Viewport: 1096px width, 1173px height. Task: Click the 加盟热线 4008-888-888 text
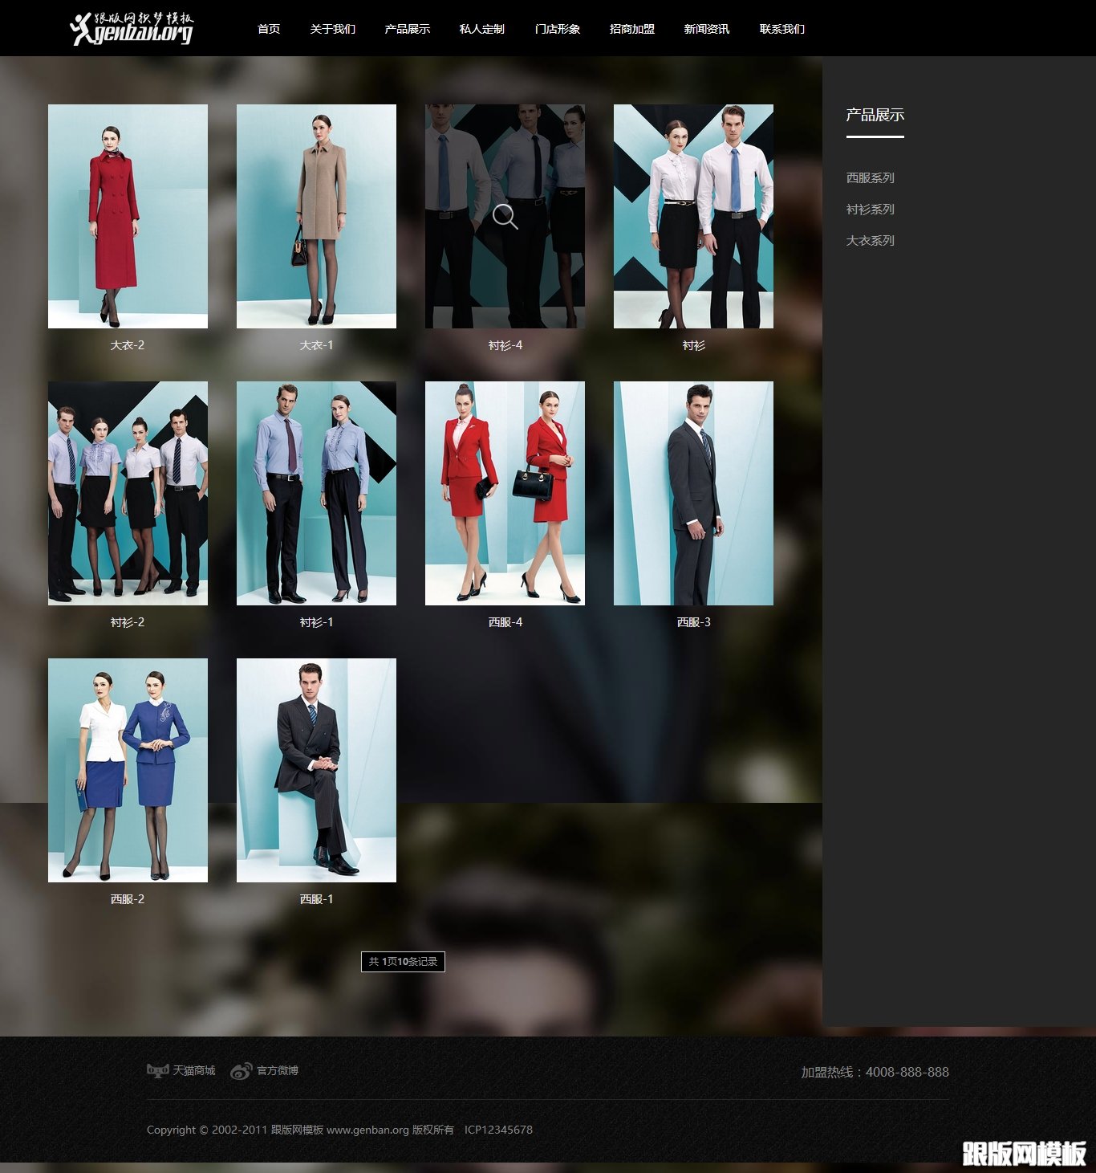tap(875, 1072)
